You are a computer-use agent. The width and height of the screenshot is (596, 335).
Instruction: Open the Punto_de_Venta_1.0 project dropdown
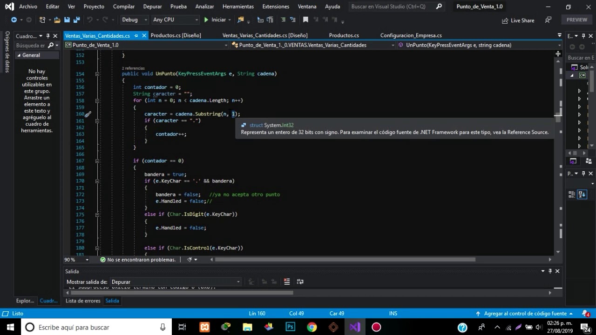(146, 45)
